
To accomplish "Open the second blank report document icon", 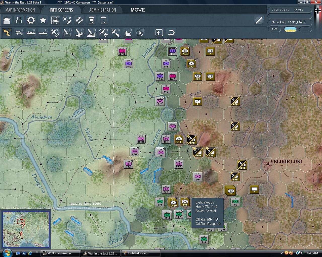I will [103, 20].
